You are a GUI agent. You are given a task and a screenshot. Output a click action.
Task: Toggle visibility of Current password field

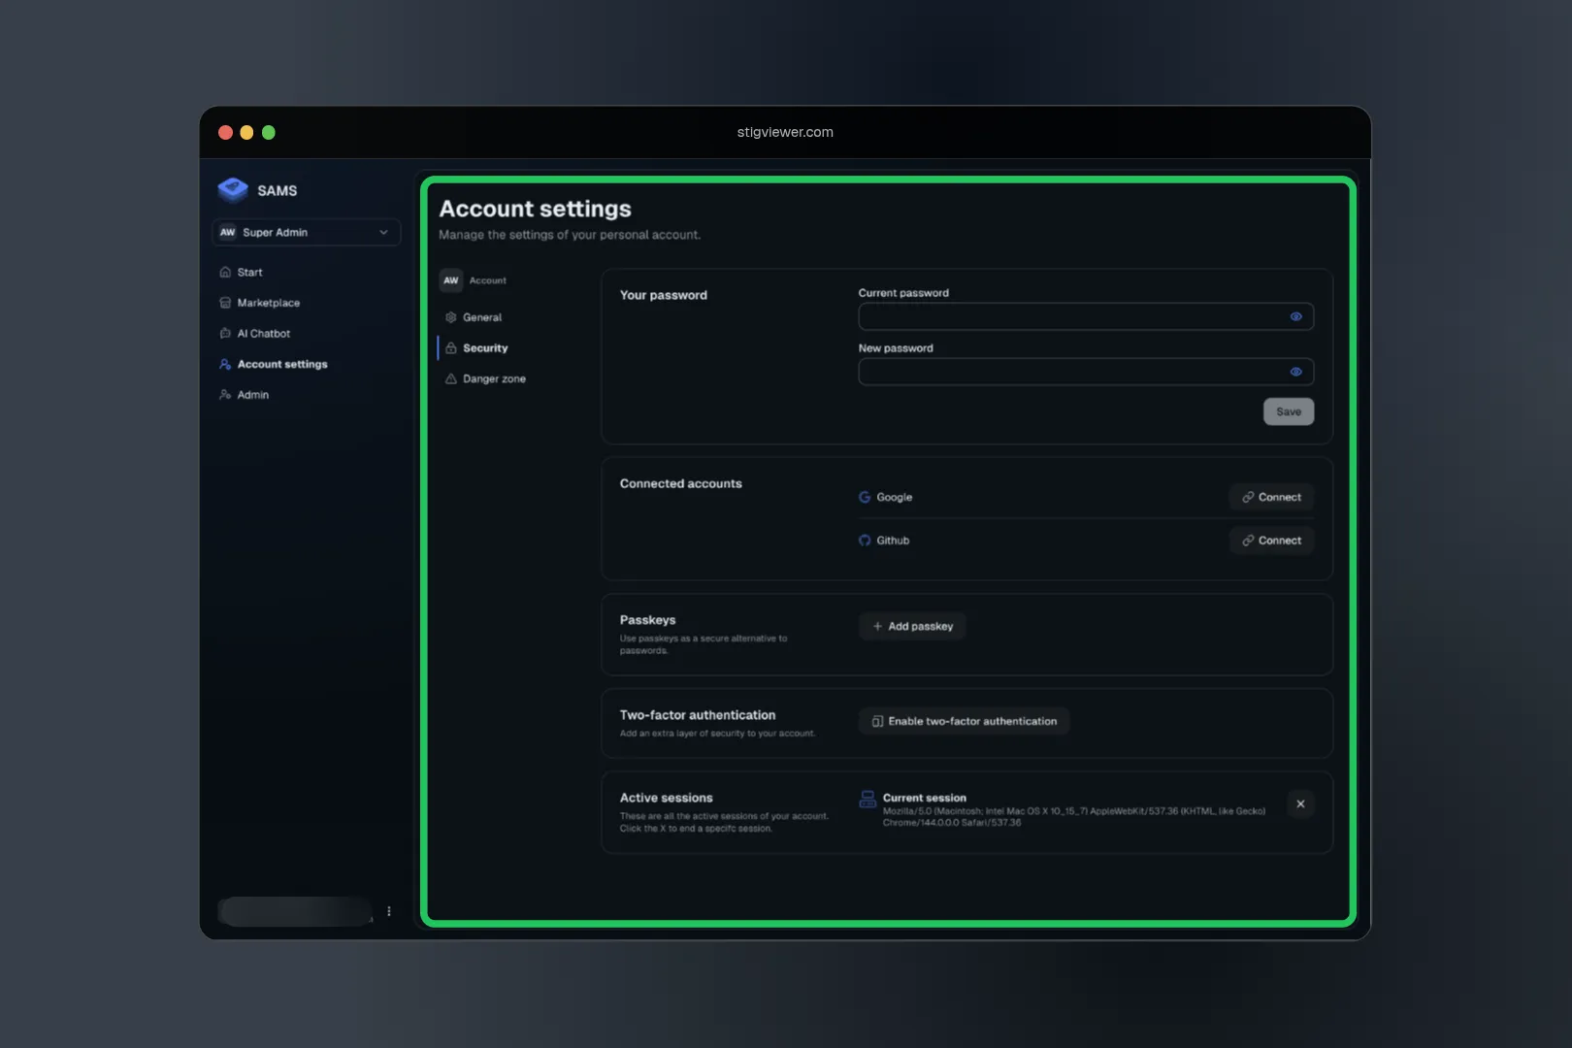(x=1296, y=315)
